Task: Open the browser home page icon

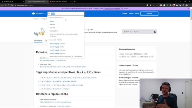Action: click(x=12, y=5)
